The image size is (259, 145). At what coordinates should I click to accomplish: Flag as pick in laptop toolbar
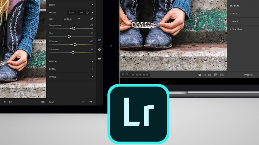123,75
